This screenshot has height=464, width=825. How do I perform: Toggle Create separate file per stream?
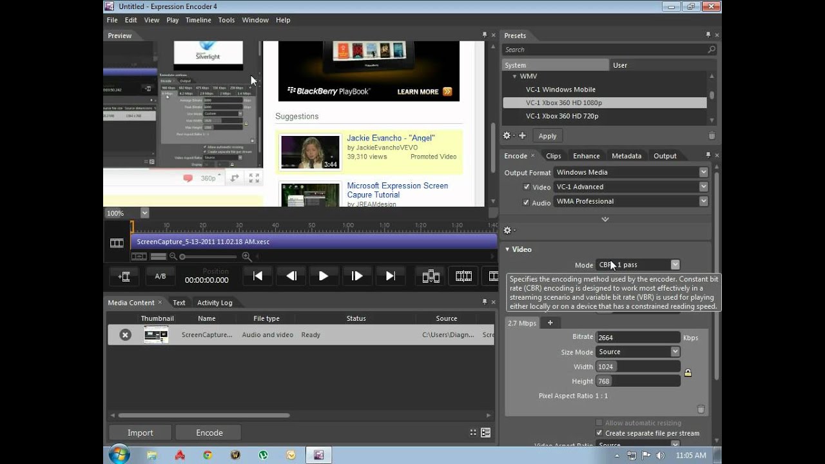(x=599, y=433)
